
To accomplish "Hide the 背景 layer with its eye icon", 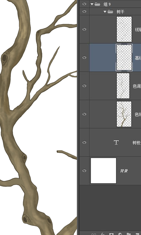I will pyautogui.click(x=84, y=171).
